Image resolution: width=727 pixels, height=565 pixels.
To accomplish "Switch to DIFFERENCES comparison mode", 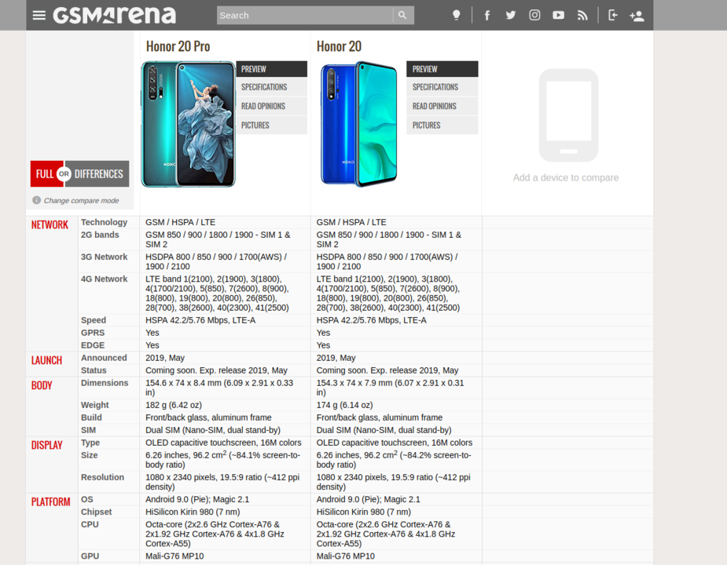I will (99, 173).
